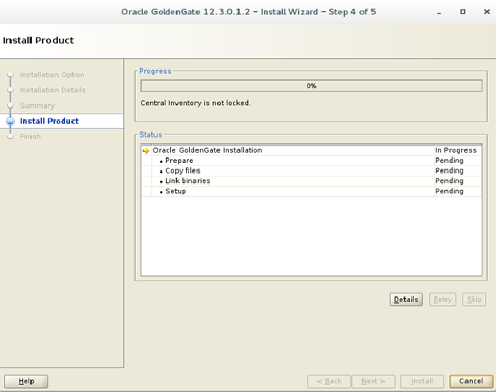Click the Skip button
The height and width of the screenshot is (392, 496).
click(474, 299)
